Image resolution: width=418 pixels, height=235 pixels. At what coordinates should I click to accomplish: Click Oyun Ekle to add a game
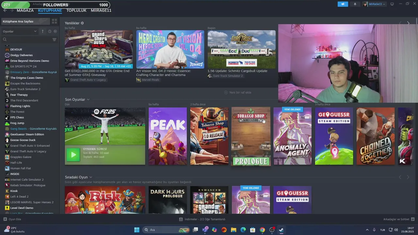point(12,219)
